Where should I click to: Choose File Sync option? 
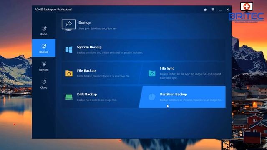(x=183, y=73)
